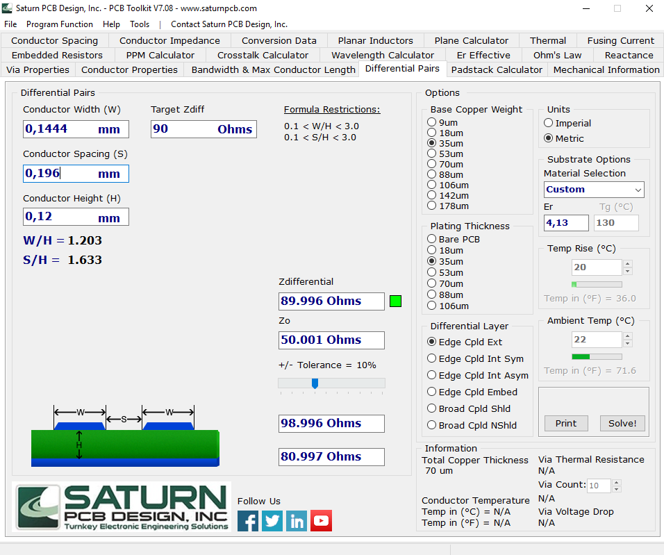The height and width of the screenshot is (555, 664).
Task: Minimize the PCB Toolkit window
Action: point(586,8)
